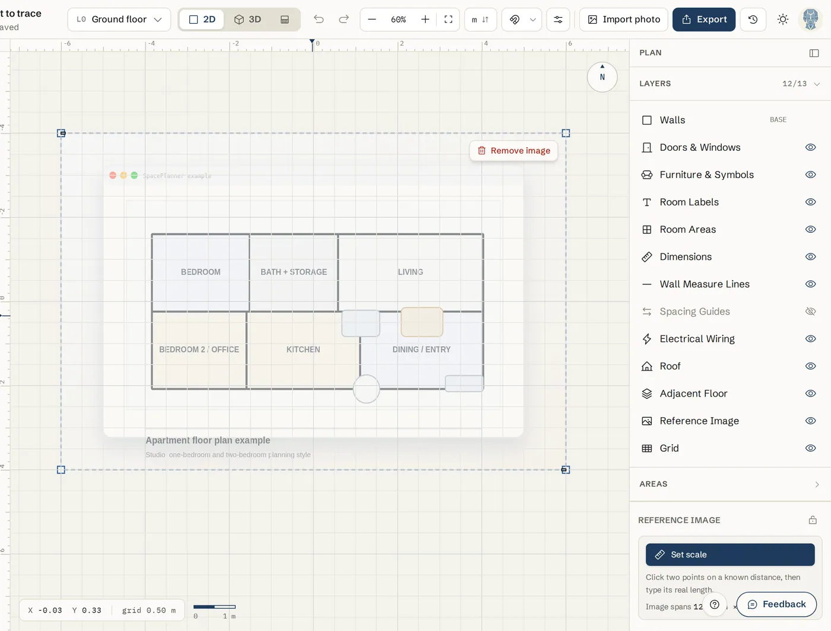The image size is (831, 631).
Task: Zoom in with the plus icon
Action: pos(425,20)
